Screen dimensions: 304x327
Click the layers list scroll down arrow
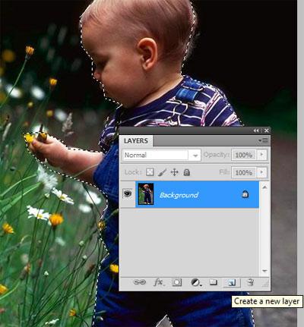point(264,271)
